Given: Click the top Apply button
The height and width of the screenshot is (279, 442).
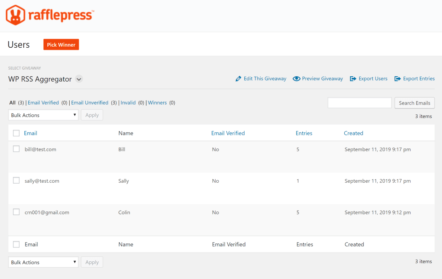Looking at the screenshot, I should 92,115.
